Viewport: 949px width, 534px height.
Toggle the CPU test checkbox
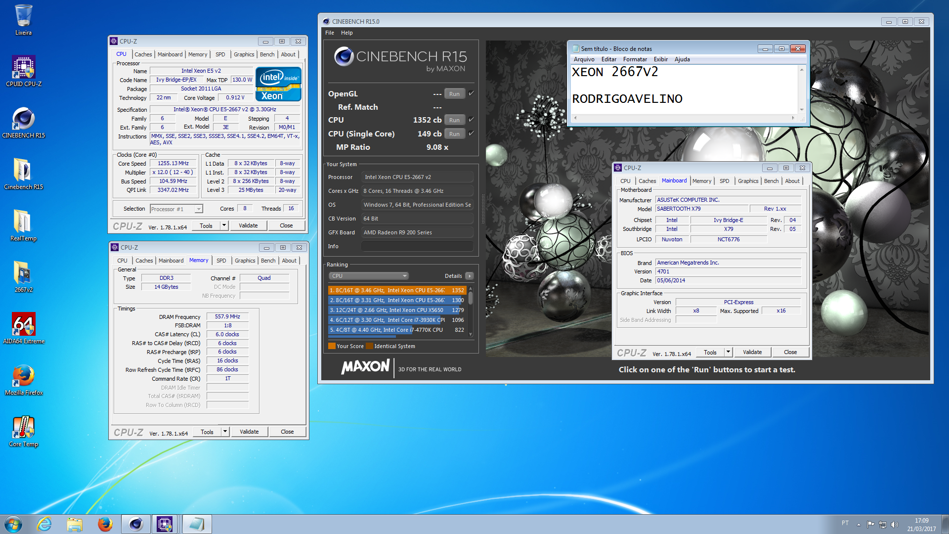(x=471, y=119)
